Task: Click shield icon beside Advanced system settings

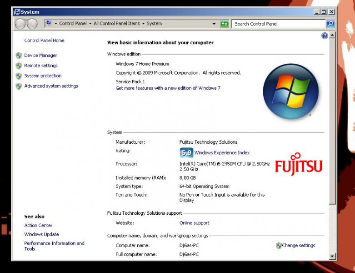Action: coord(19,86)
